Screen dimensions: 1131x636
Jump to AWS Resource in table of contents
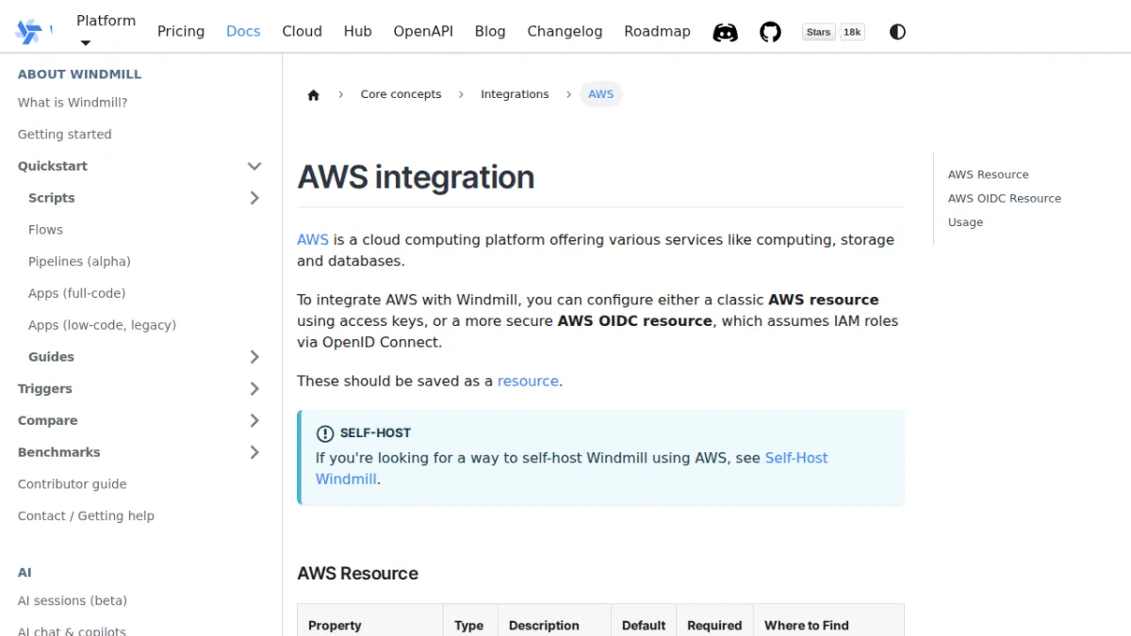point(988,174)
